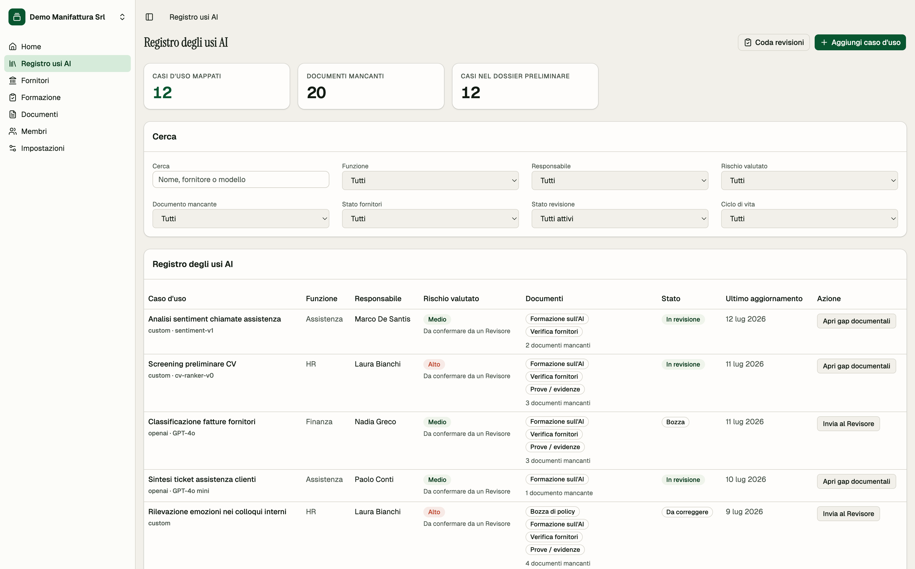Click the Ultimo aggiornamento column header
This screenshot has width=915, height=569.
(764, 299)
